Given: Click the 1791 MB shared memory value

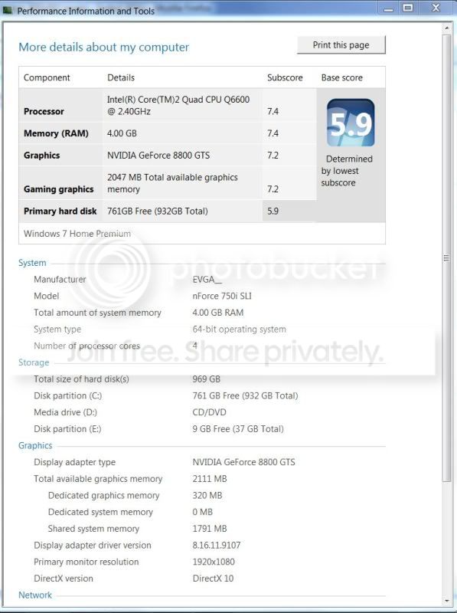Looking at the screenshot, I should coord(209,529).
